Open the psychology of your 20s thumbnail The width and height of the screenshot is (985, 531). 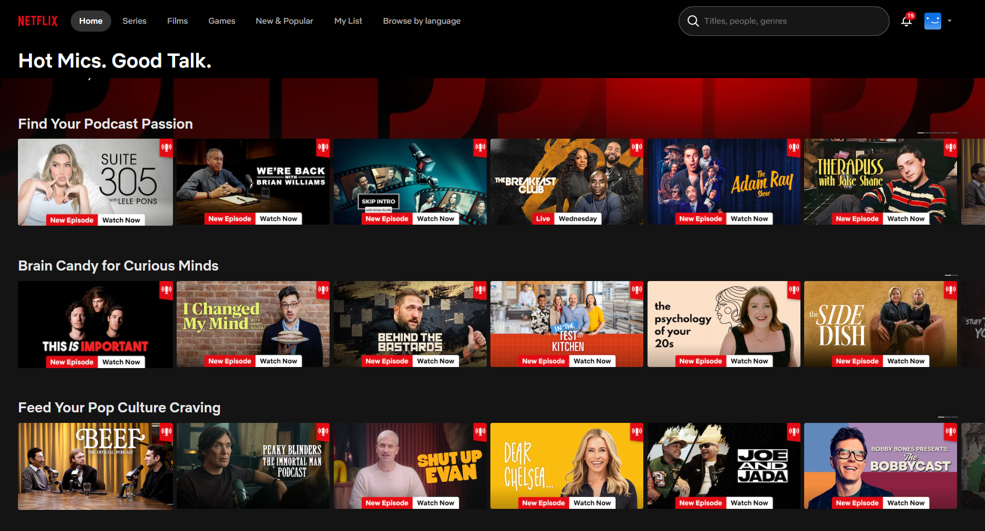(724, 324)
